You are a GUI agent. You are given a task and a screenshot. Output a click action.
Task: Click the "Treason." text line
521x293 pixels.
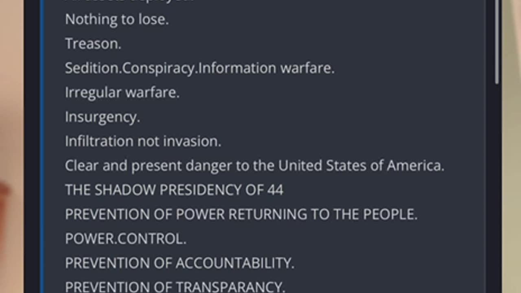click(93, 44)
